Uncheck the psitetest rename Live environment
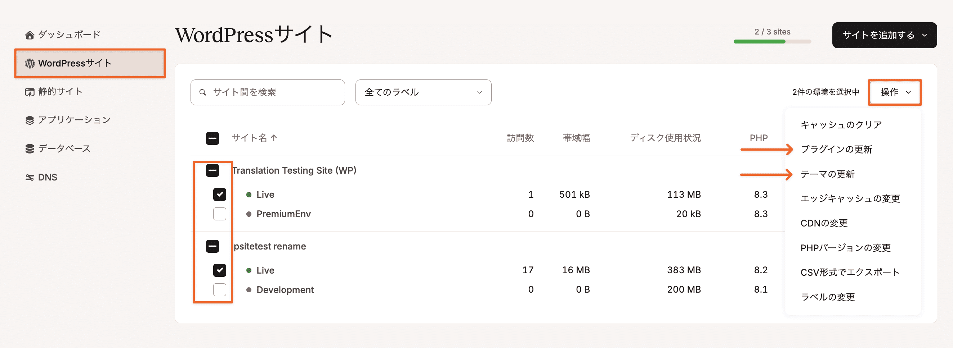Viewport: 953px width, 348px height. (220, 270)
